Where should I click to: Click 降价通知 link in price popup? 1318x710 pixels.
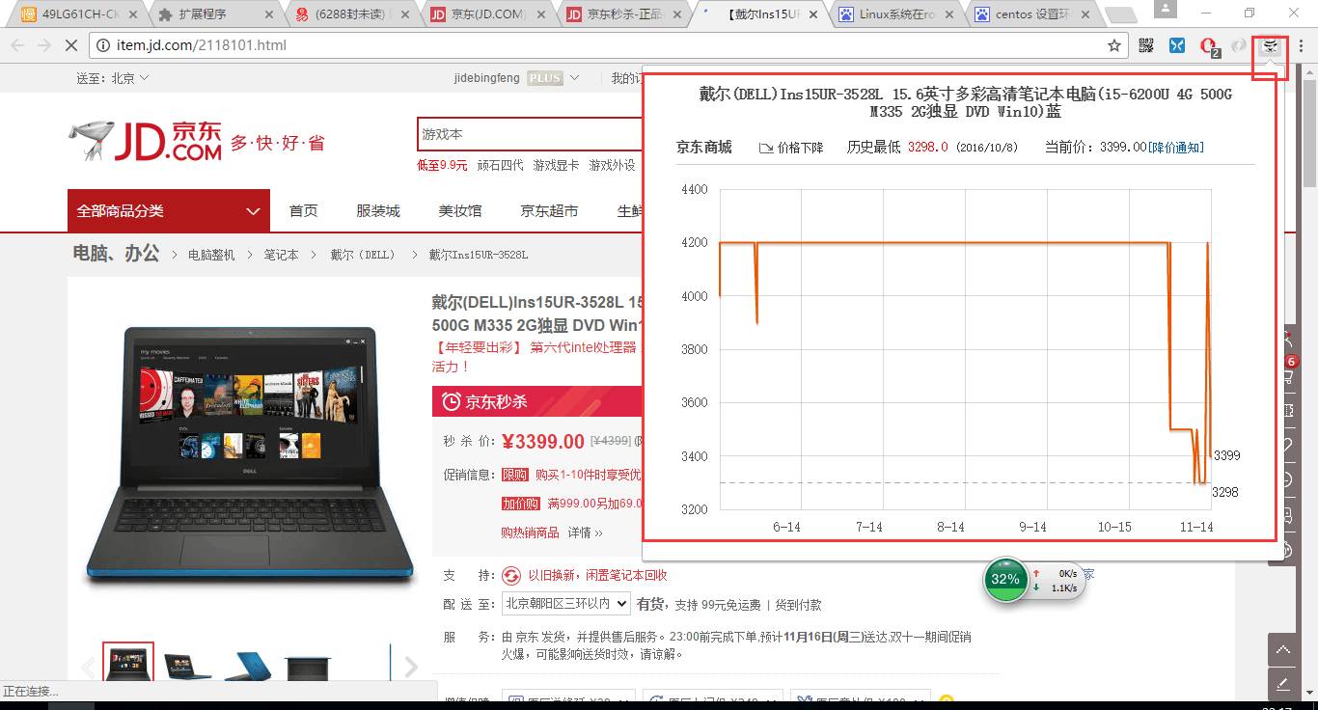click(1176, 148)
